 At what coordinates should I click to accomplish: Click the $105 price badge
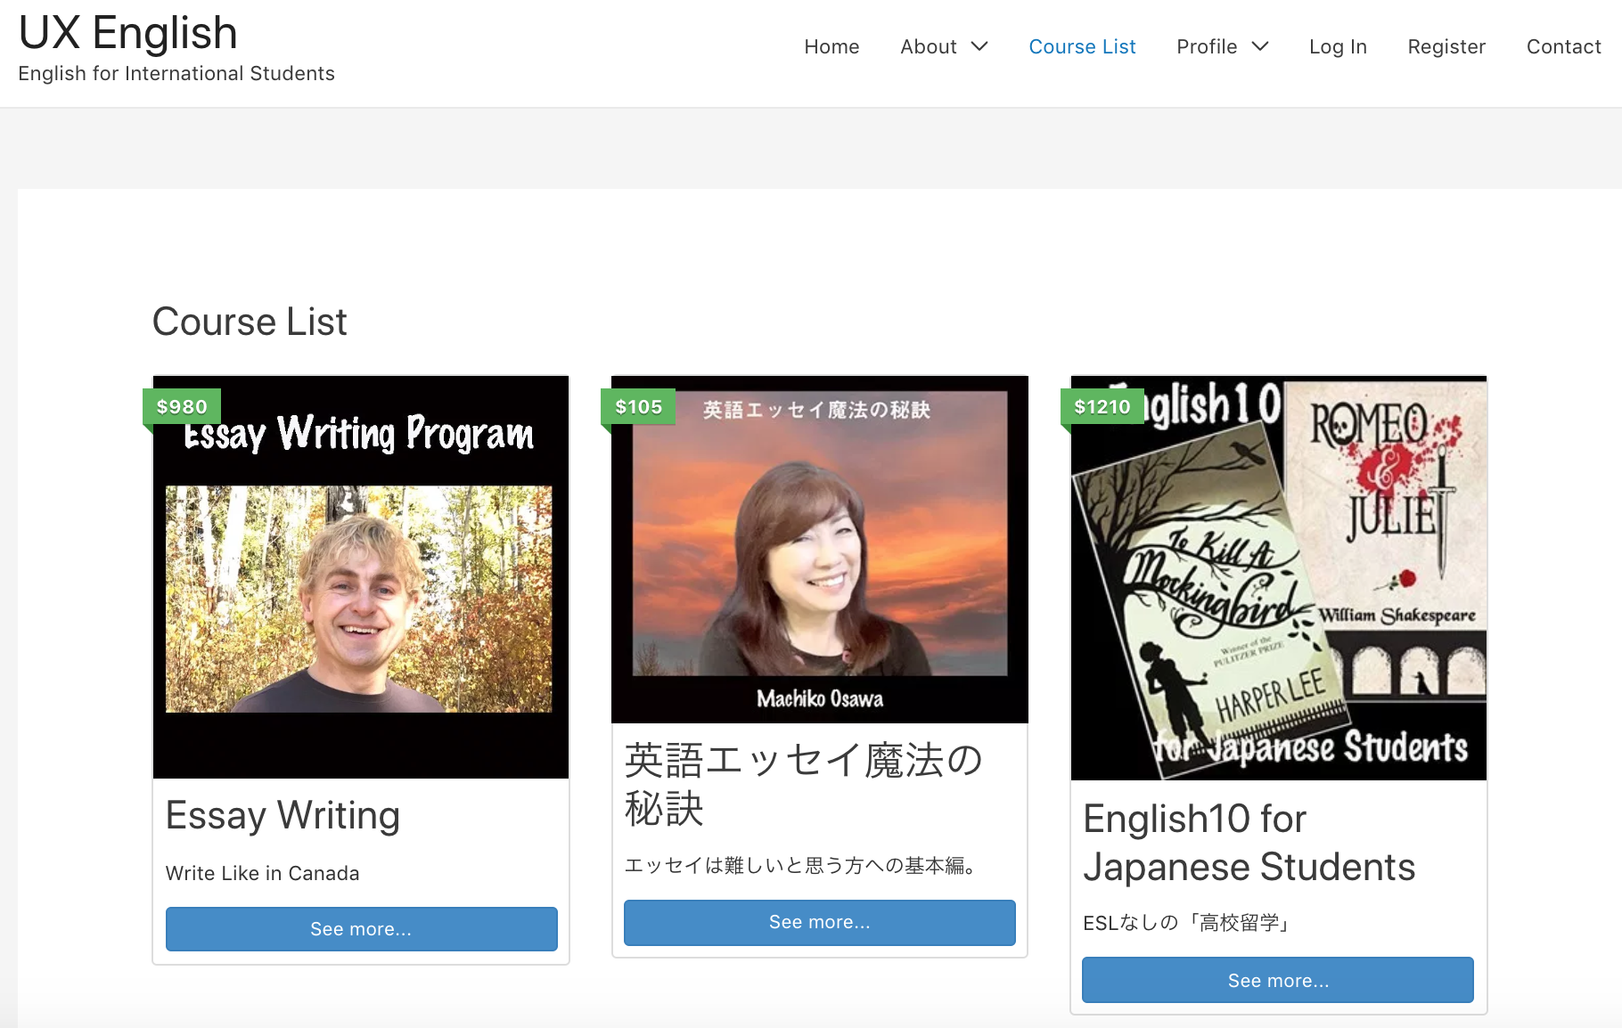638,407
